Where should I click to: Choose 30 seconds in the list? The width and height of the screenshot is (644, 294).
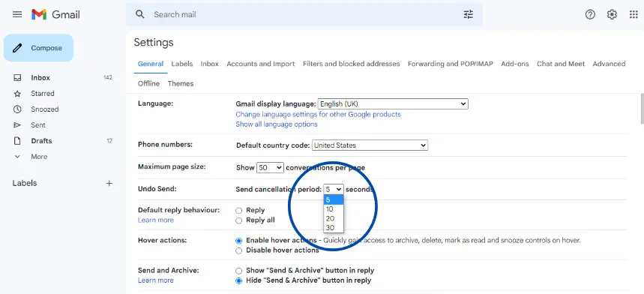pyautogui.click(x=334, y=228)
